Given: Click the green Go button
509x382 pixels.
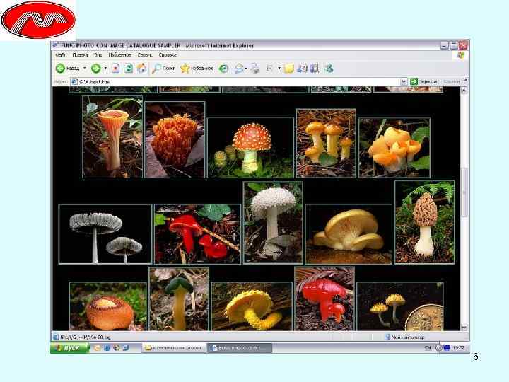Looking at the screenshot, I should pos(413,82).
